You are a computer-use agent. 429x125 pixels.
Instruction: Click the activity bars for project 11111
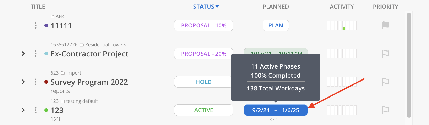pos(342,25)
